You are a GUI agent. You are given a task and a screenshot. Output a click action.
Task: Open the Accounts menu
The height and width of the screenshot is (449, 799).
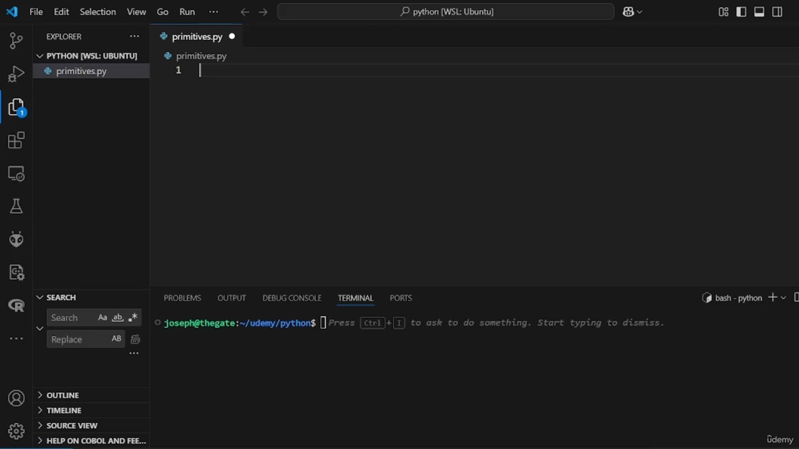point(16,398)
